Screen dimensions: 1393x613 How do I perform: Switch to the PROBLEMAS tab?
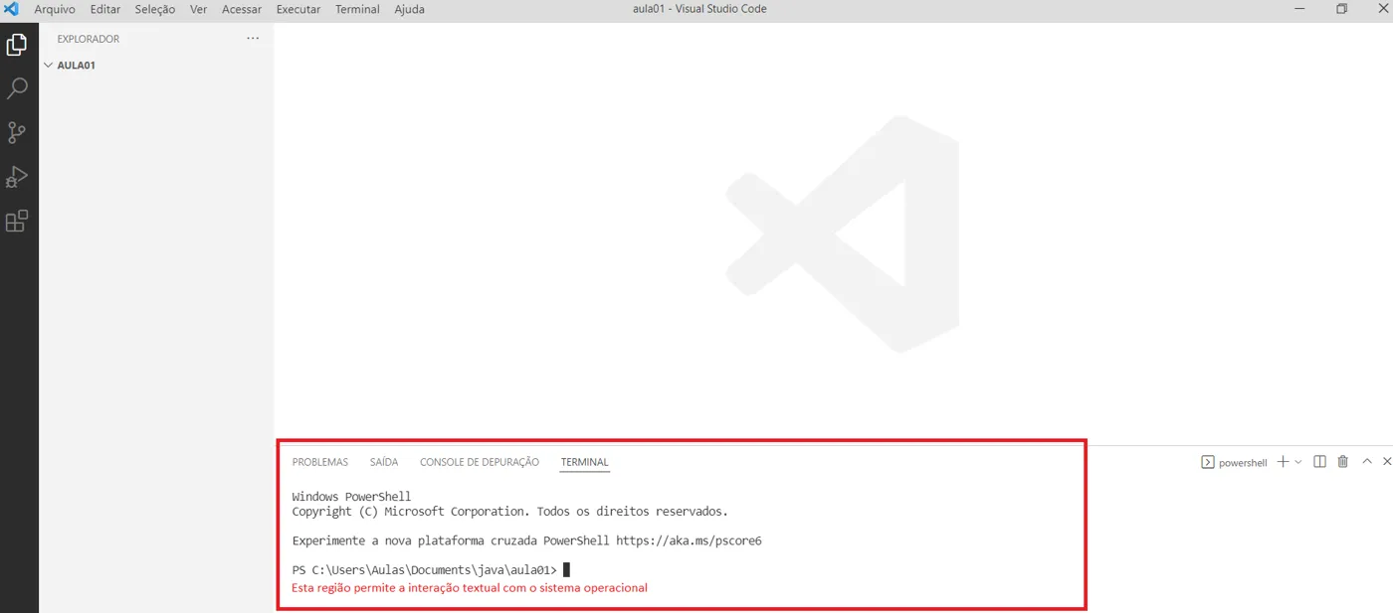pyautogui.click(x=320, y=462)
